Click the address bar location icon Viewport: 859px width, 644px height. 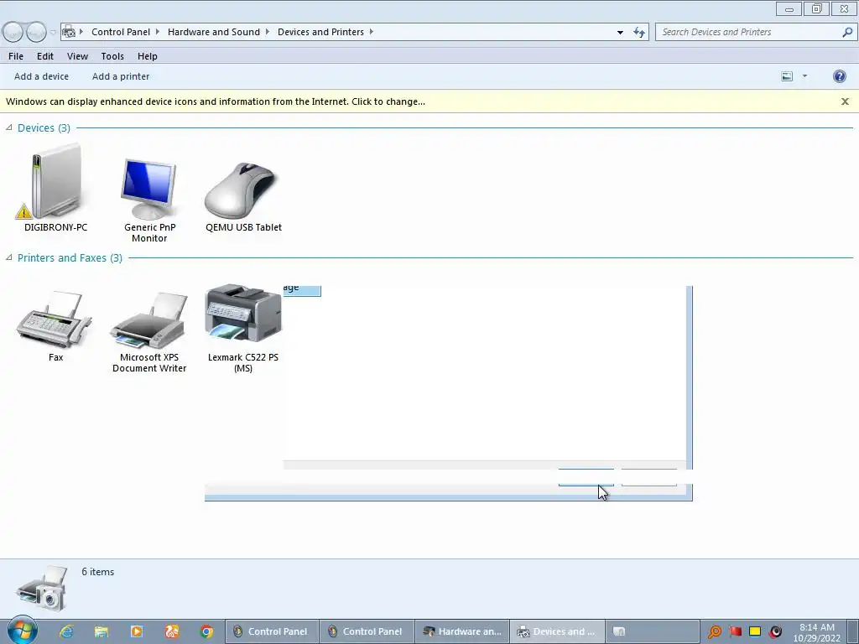point(69,32)
